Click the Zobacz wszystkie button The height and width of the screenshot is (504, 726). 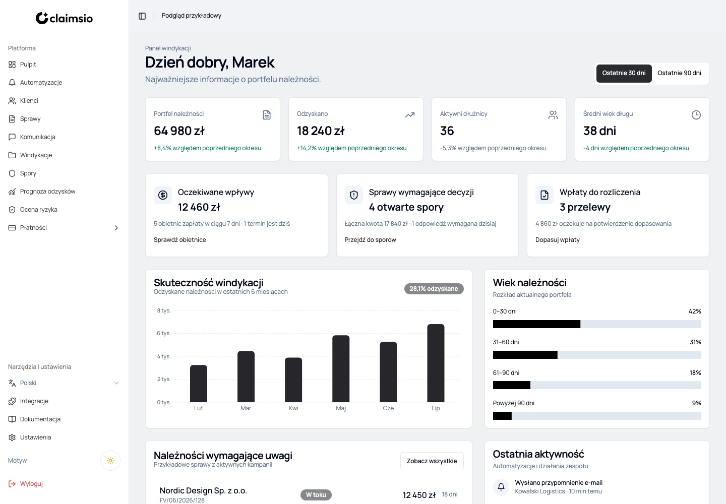[x=432, y=461]
